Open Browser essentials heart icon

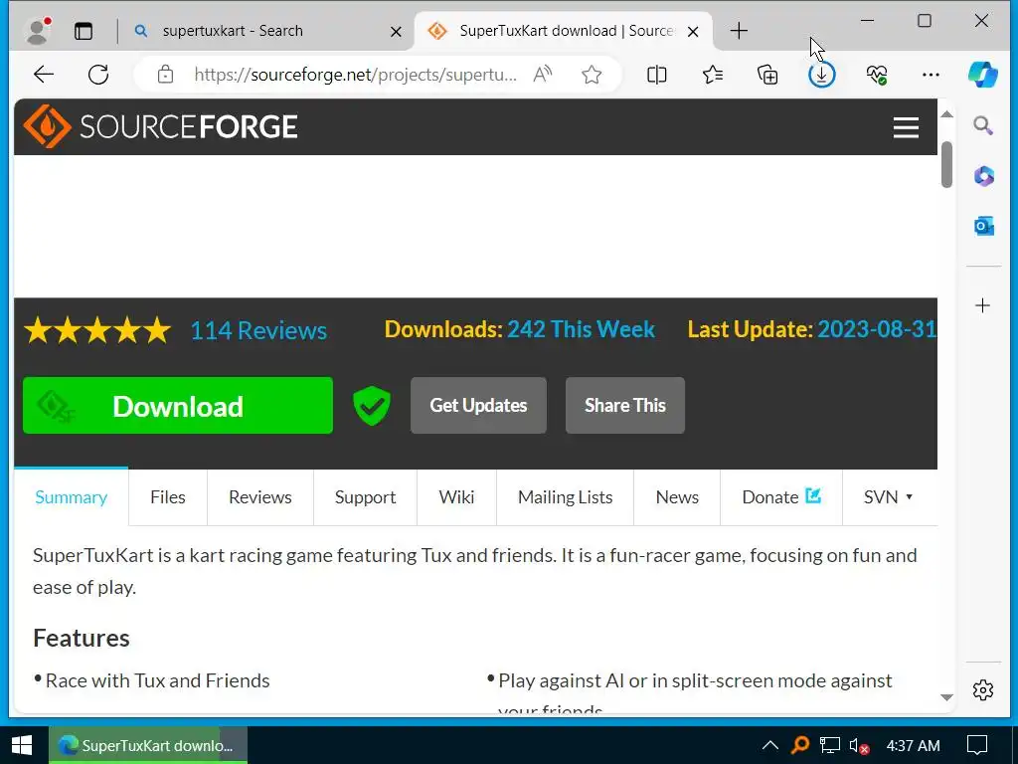pyautogui.click(x=877, y=75)
